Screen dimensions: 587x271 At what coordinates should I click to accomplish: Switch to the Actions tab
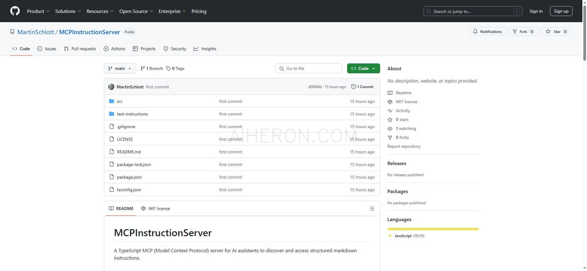114,49
